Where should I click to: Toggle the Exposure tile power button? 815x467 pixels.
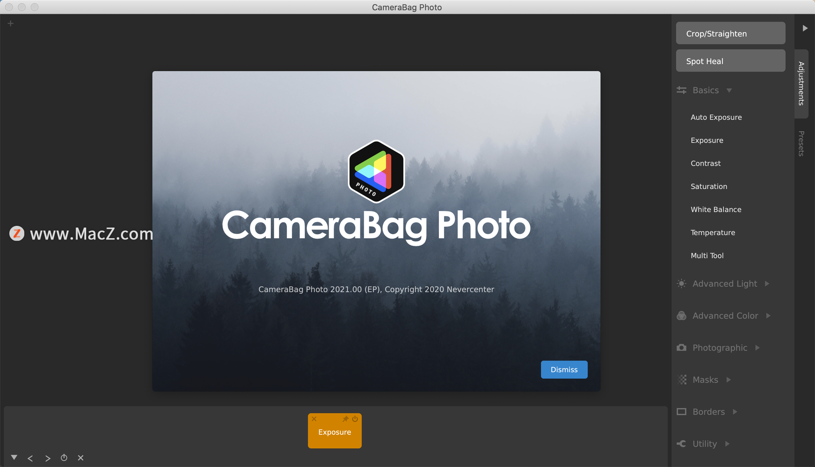click(355, 419)
